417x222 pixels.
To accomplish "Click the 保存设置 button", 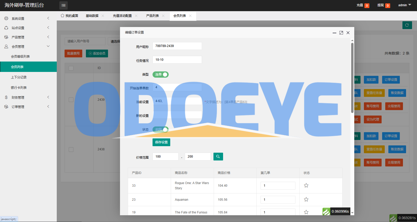I will tap(161, 142).
